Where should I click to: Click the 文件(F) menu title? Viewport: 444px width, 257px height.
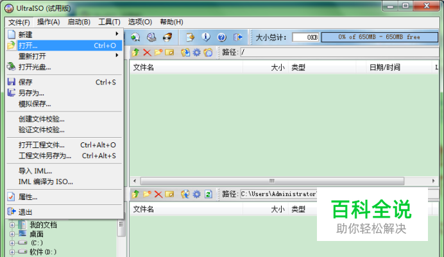pos(19,22)
